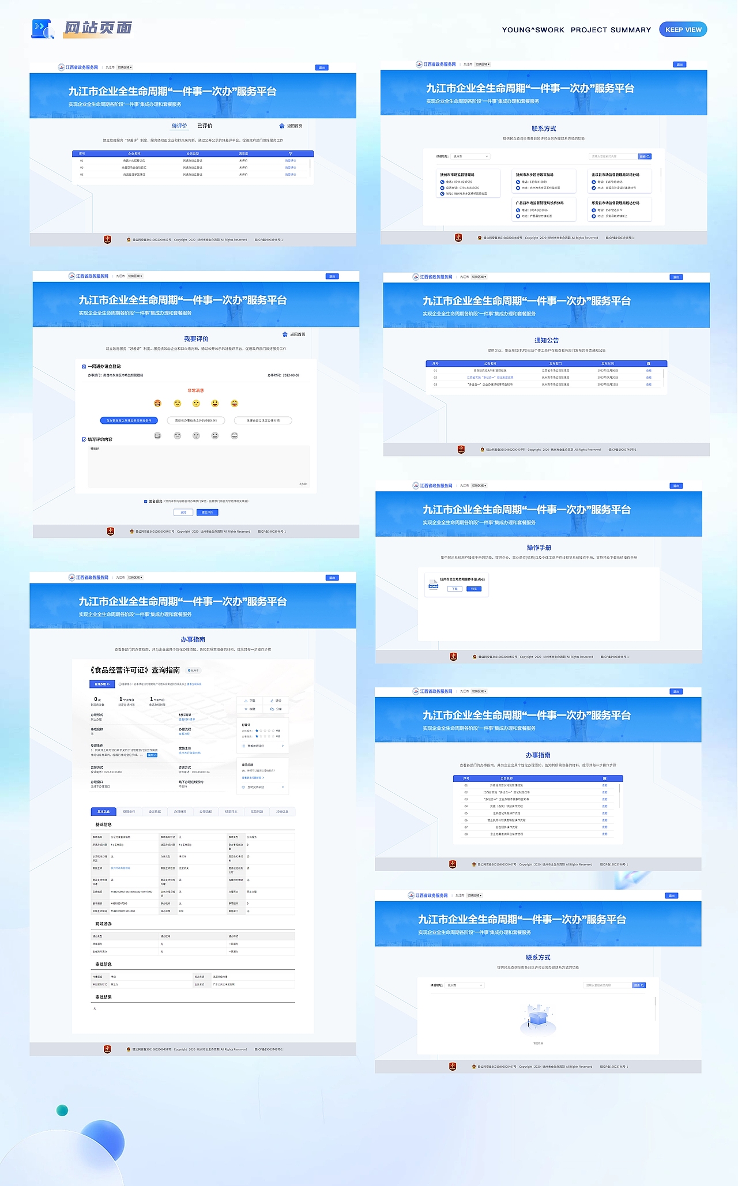Switch to the 待评价 tab

pos(179,126)
